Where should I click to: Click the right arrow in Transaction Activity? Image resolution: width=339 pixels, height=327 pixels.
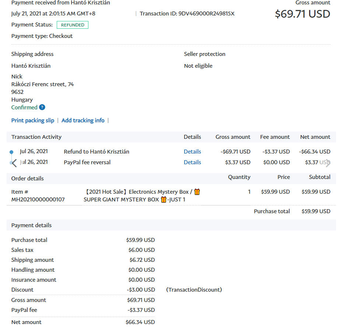click(328, 163)
